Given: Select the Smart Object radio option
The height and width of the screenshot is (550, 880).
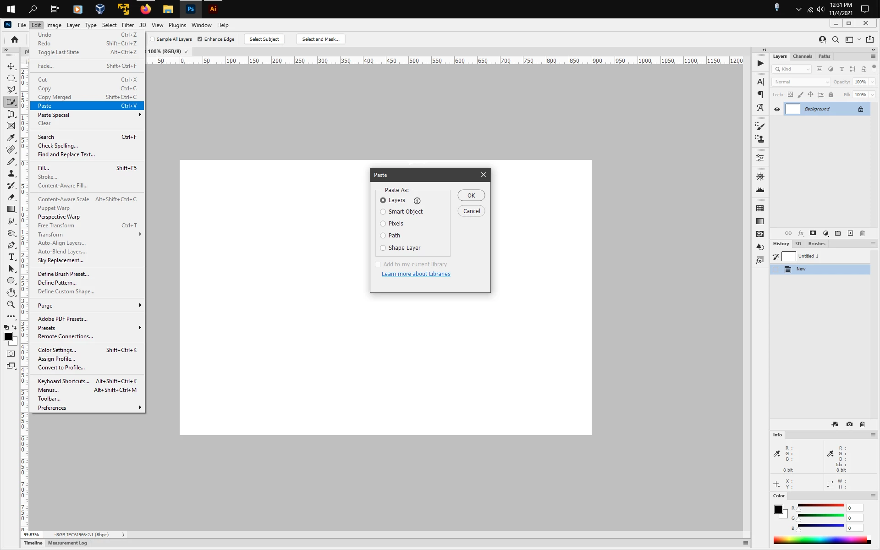Looking at the screenshot, I should (x=383, y=212).
